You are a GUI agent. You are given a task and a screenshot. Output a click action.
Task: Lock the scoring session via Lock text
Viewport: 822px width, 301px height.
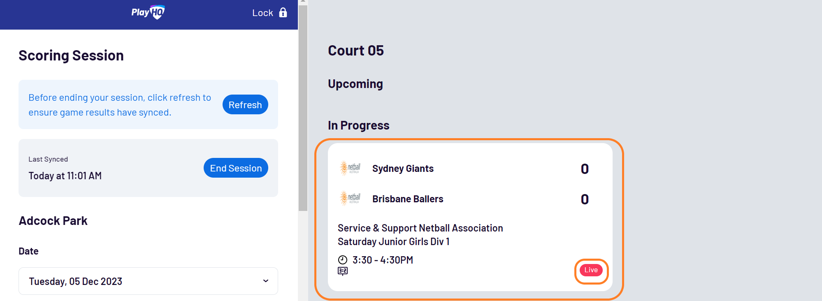[262, 13]
